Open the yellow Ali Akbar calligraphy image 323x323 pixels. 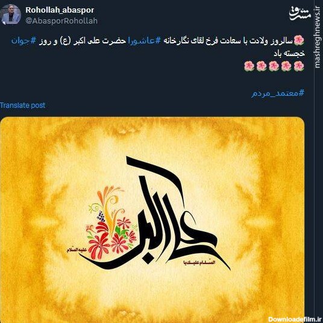pos(152,220)
